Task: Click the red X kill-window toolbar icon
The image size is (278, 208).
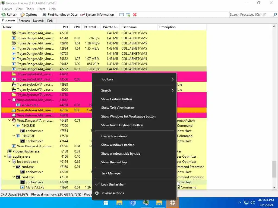Action: (135, 15)
